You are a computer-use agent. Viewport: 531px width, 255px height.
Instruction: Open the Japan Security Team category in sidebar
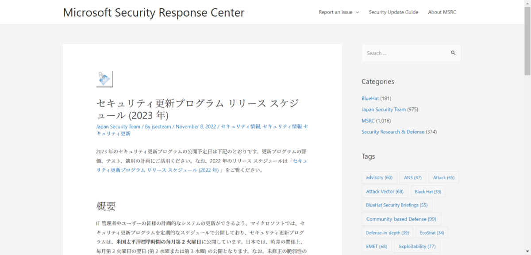pyautogui.click(x=384, y=109)
